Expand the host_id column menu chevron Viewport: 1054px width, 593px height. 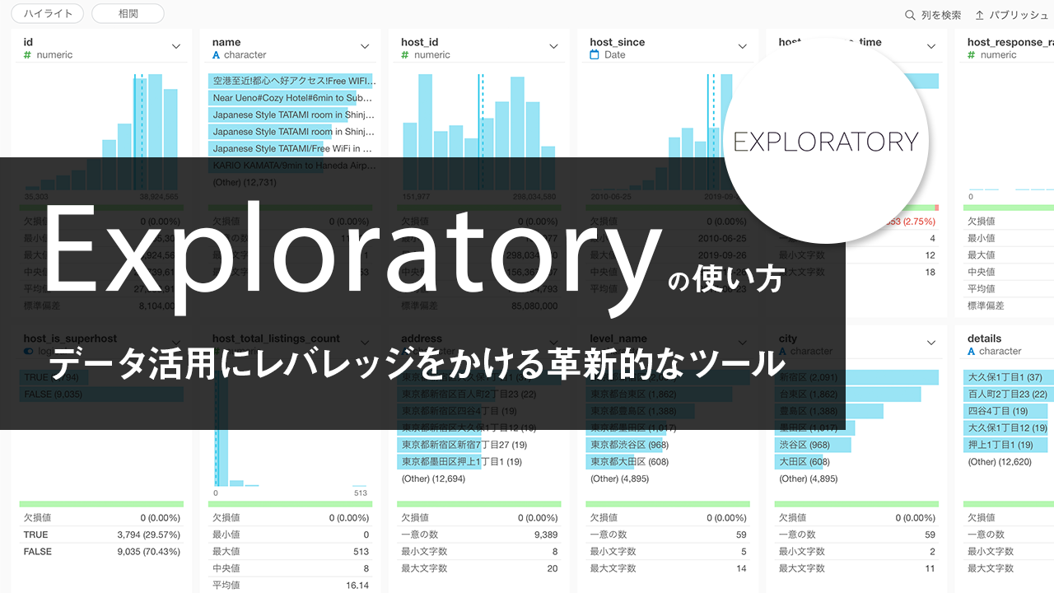[x=554, y=47]
